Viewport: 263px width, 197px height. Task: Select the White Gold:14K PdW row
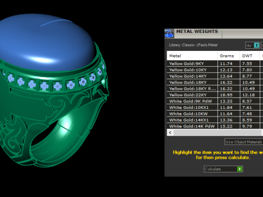215,126
